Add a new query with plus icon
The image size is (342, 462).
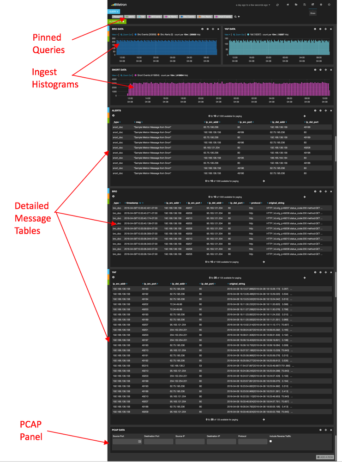[x=239, y=17]
